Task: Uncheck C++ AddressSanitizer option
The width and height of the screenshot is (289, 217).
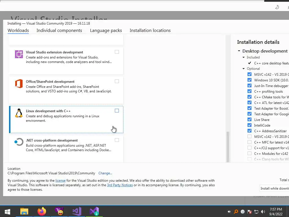Action: click(249, 131)
